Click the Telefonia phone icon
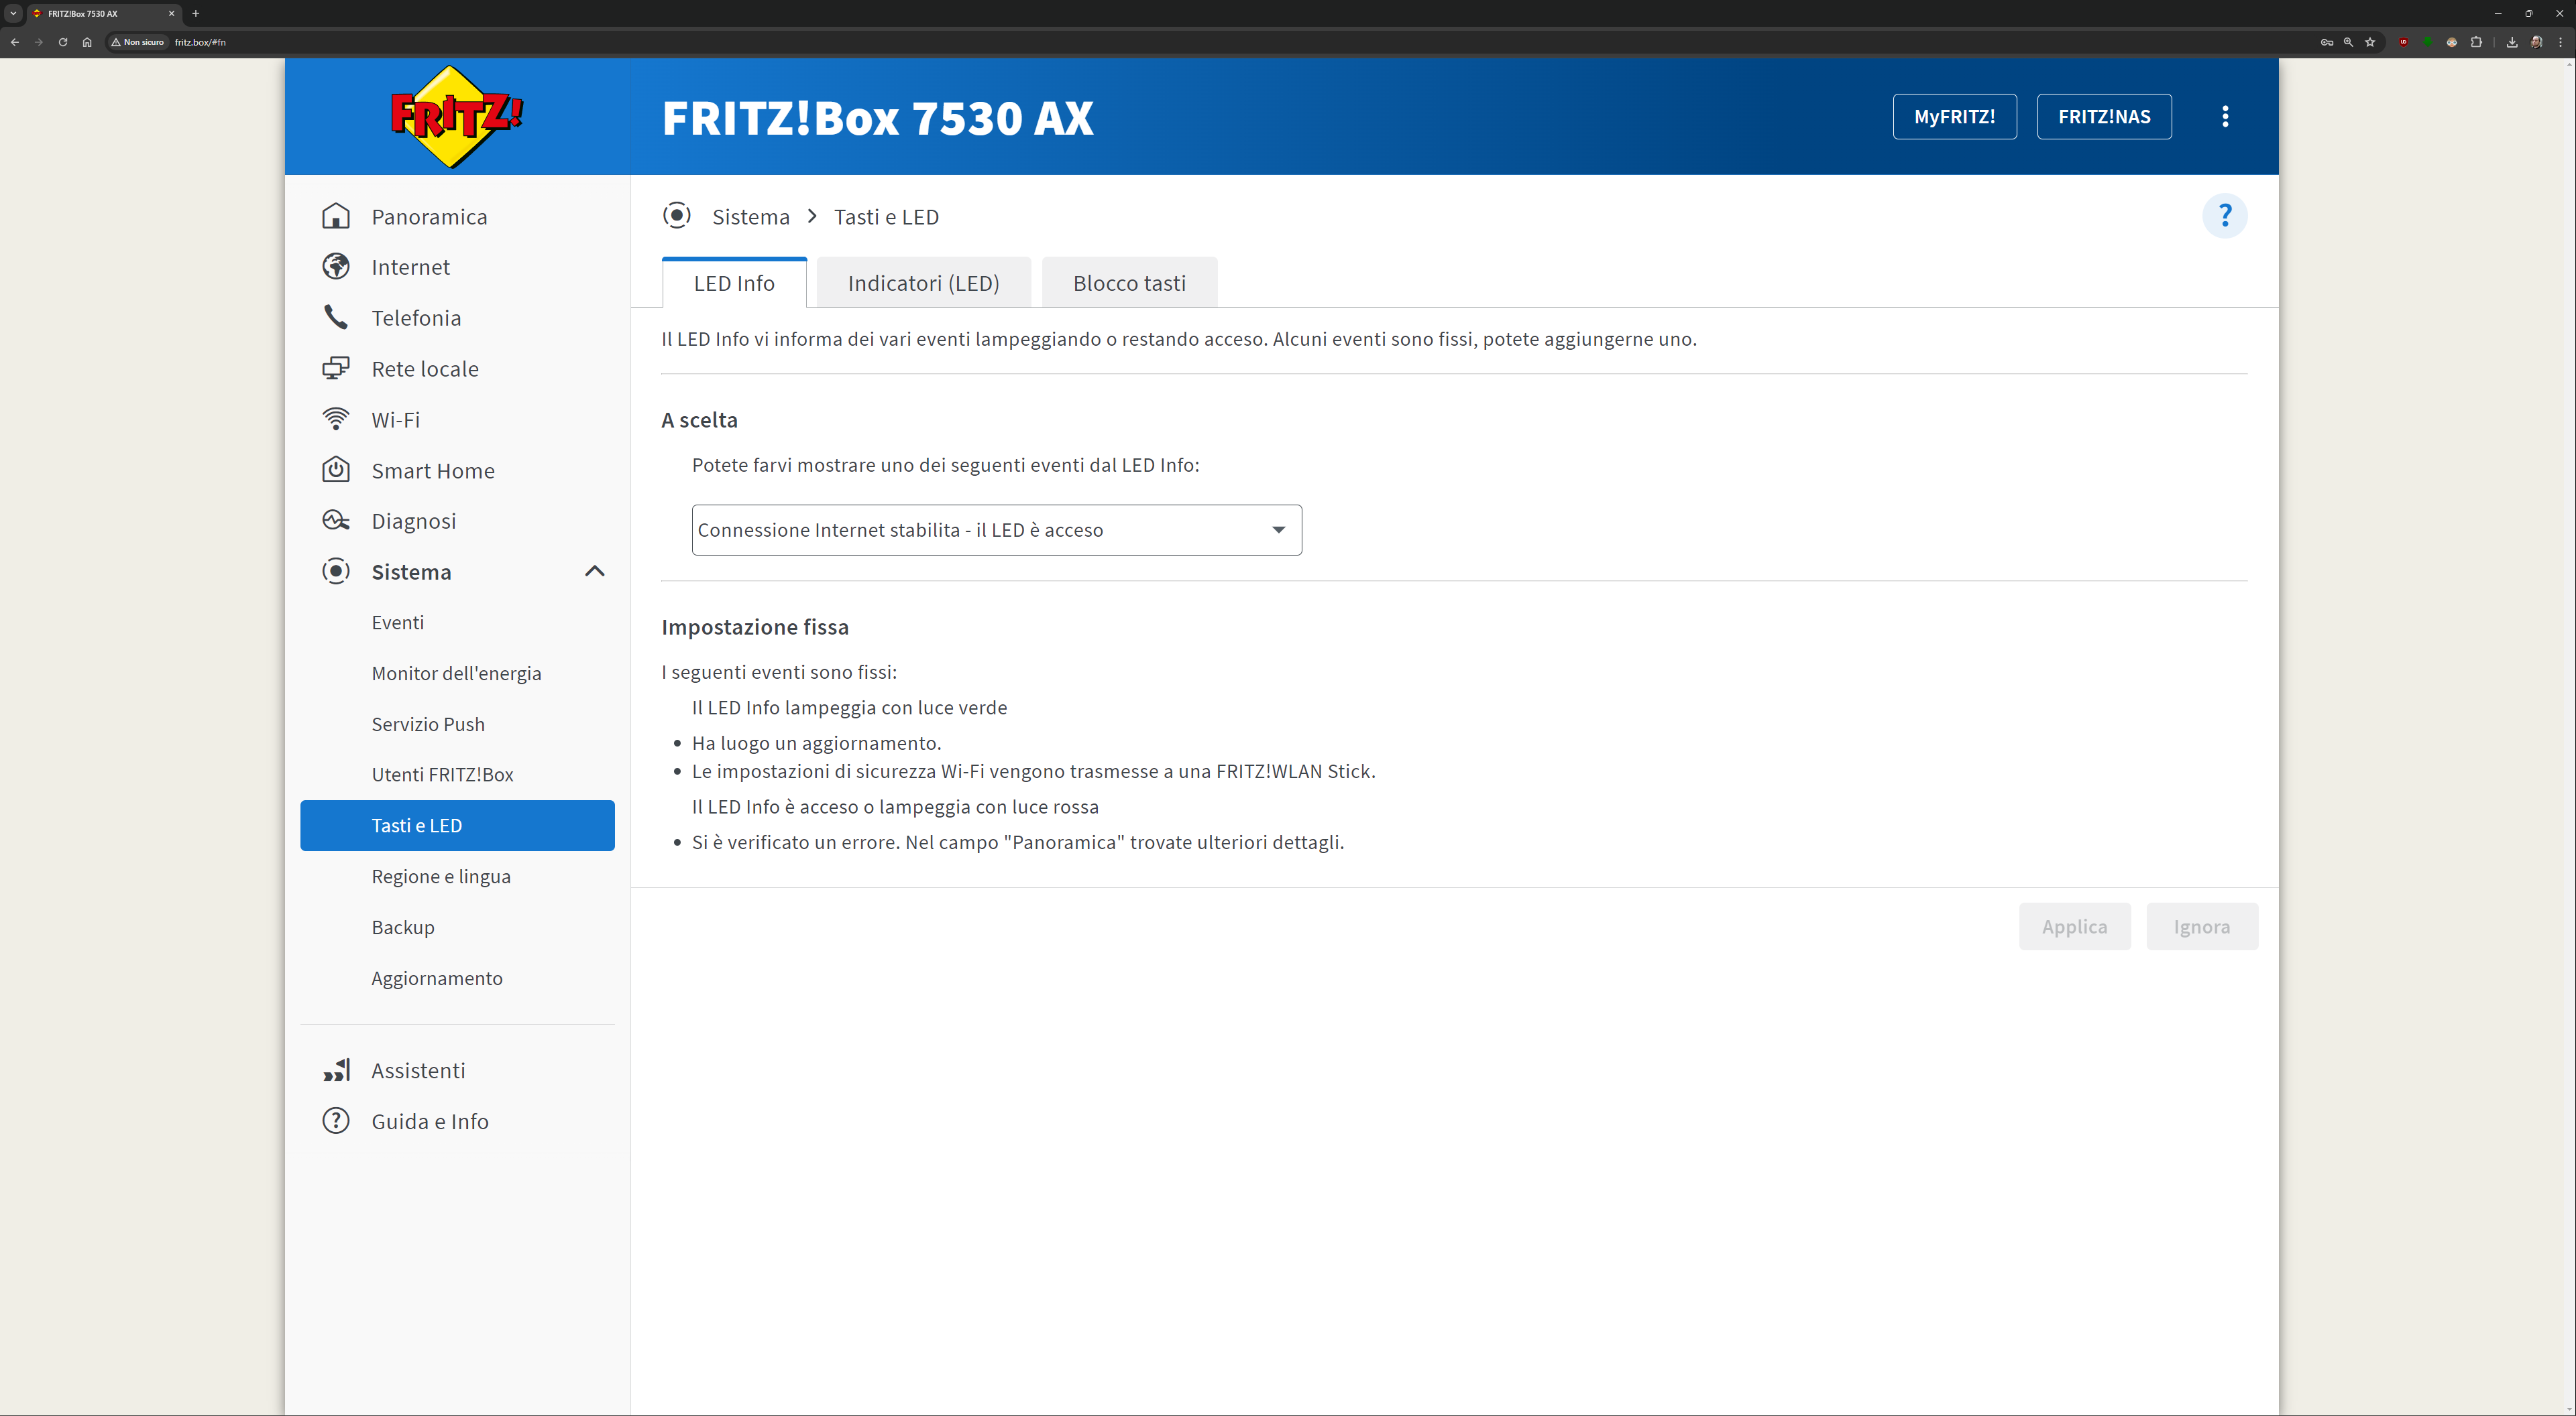The width and height of the screenshot is (2576, 1416). click(x=336, y=318)
